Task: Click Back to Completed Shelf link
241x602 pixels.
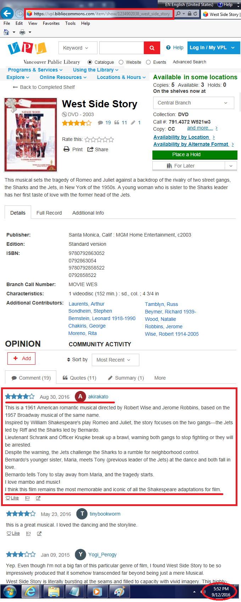Action: coord(44,87)
